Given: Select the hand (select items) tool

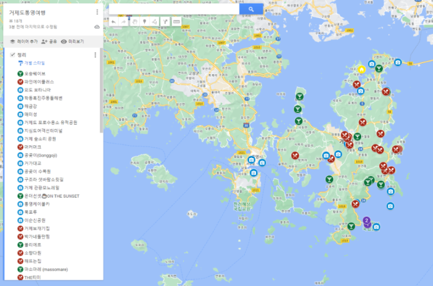Looking at the screenshot, I should point(134,22).
